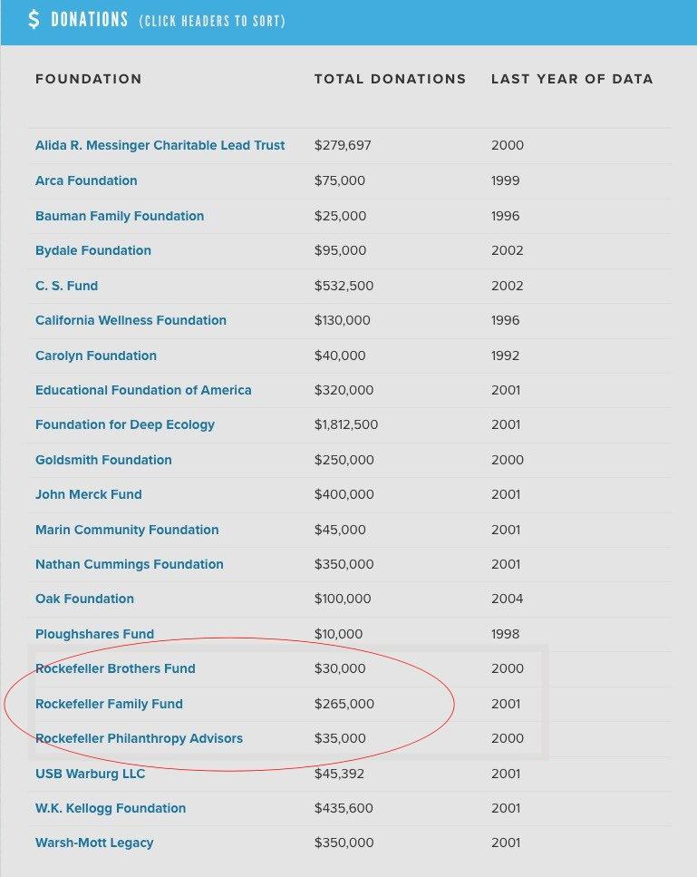Click the dollar sign Donations icon
The width and height of the screenshot is (697, 877).
click(34, 20)
